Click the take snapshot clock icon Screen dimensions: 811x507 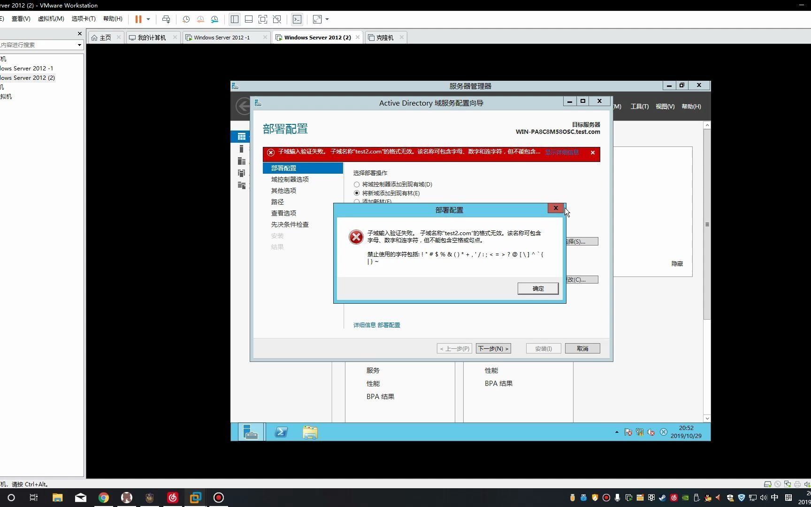pyautogui.click(x=186, y=19)
